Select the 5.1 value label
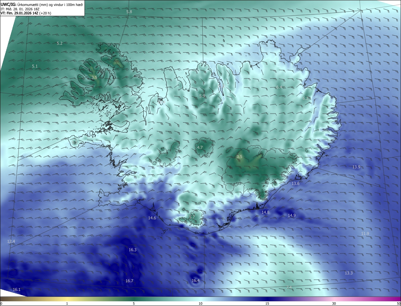The width and height of the screenshot is (401, 306). 35,66
